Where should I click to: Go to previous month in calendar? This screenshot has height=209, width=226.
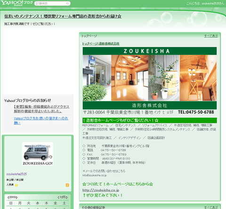point(58,197)
